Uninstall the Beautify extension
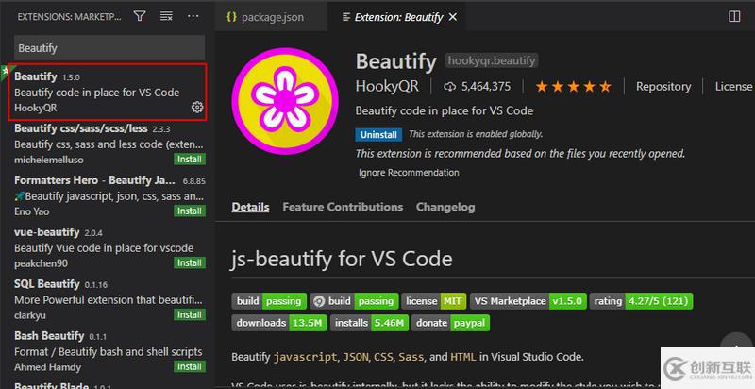The height and width of the screenshot is (389, 755). tap(379, 134)
